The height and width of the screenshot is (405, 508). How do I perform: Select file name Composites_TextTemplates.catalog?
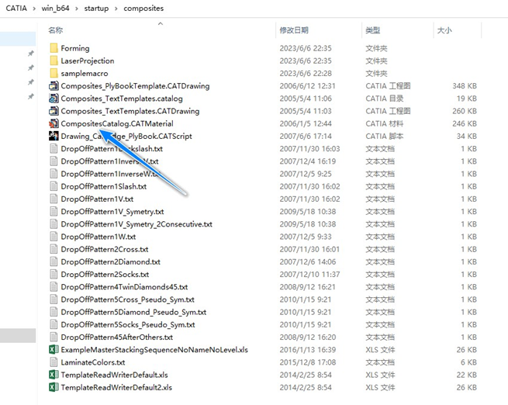pos(122,99)
